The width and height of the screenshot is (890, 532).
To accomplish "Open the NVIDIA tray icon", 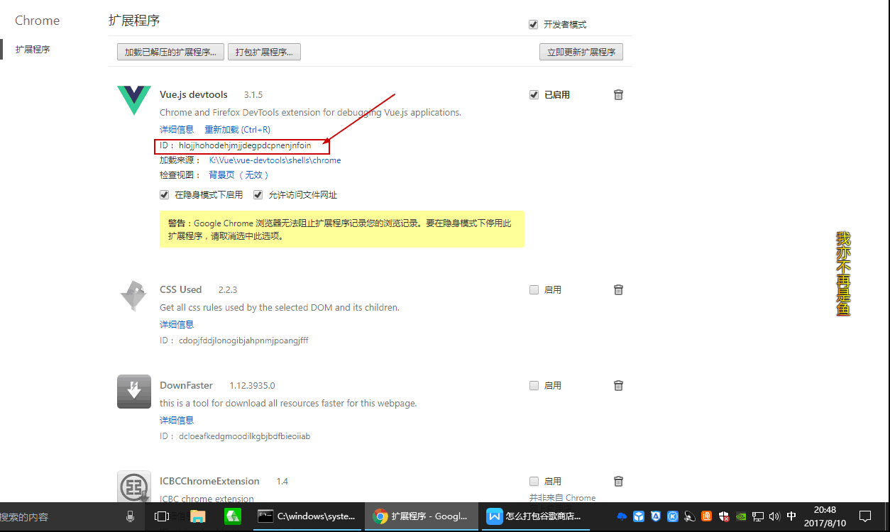I will point(741,516).
